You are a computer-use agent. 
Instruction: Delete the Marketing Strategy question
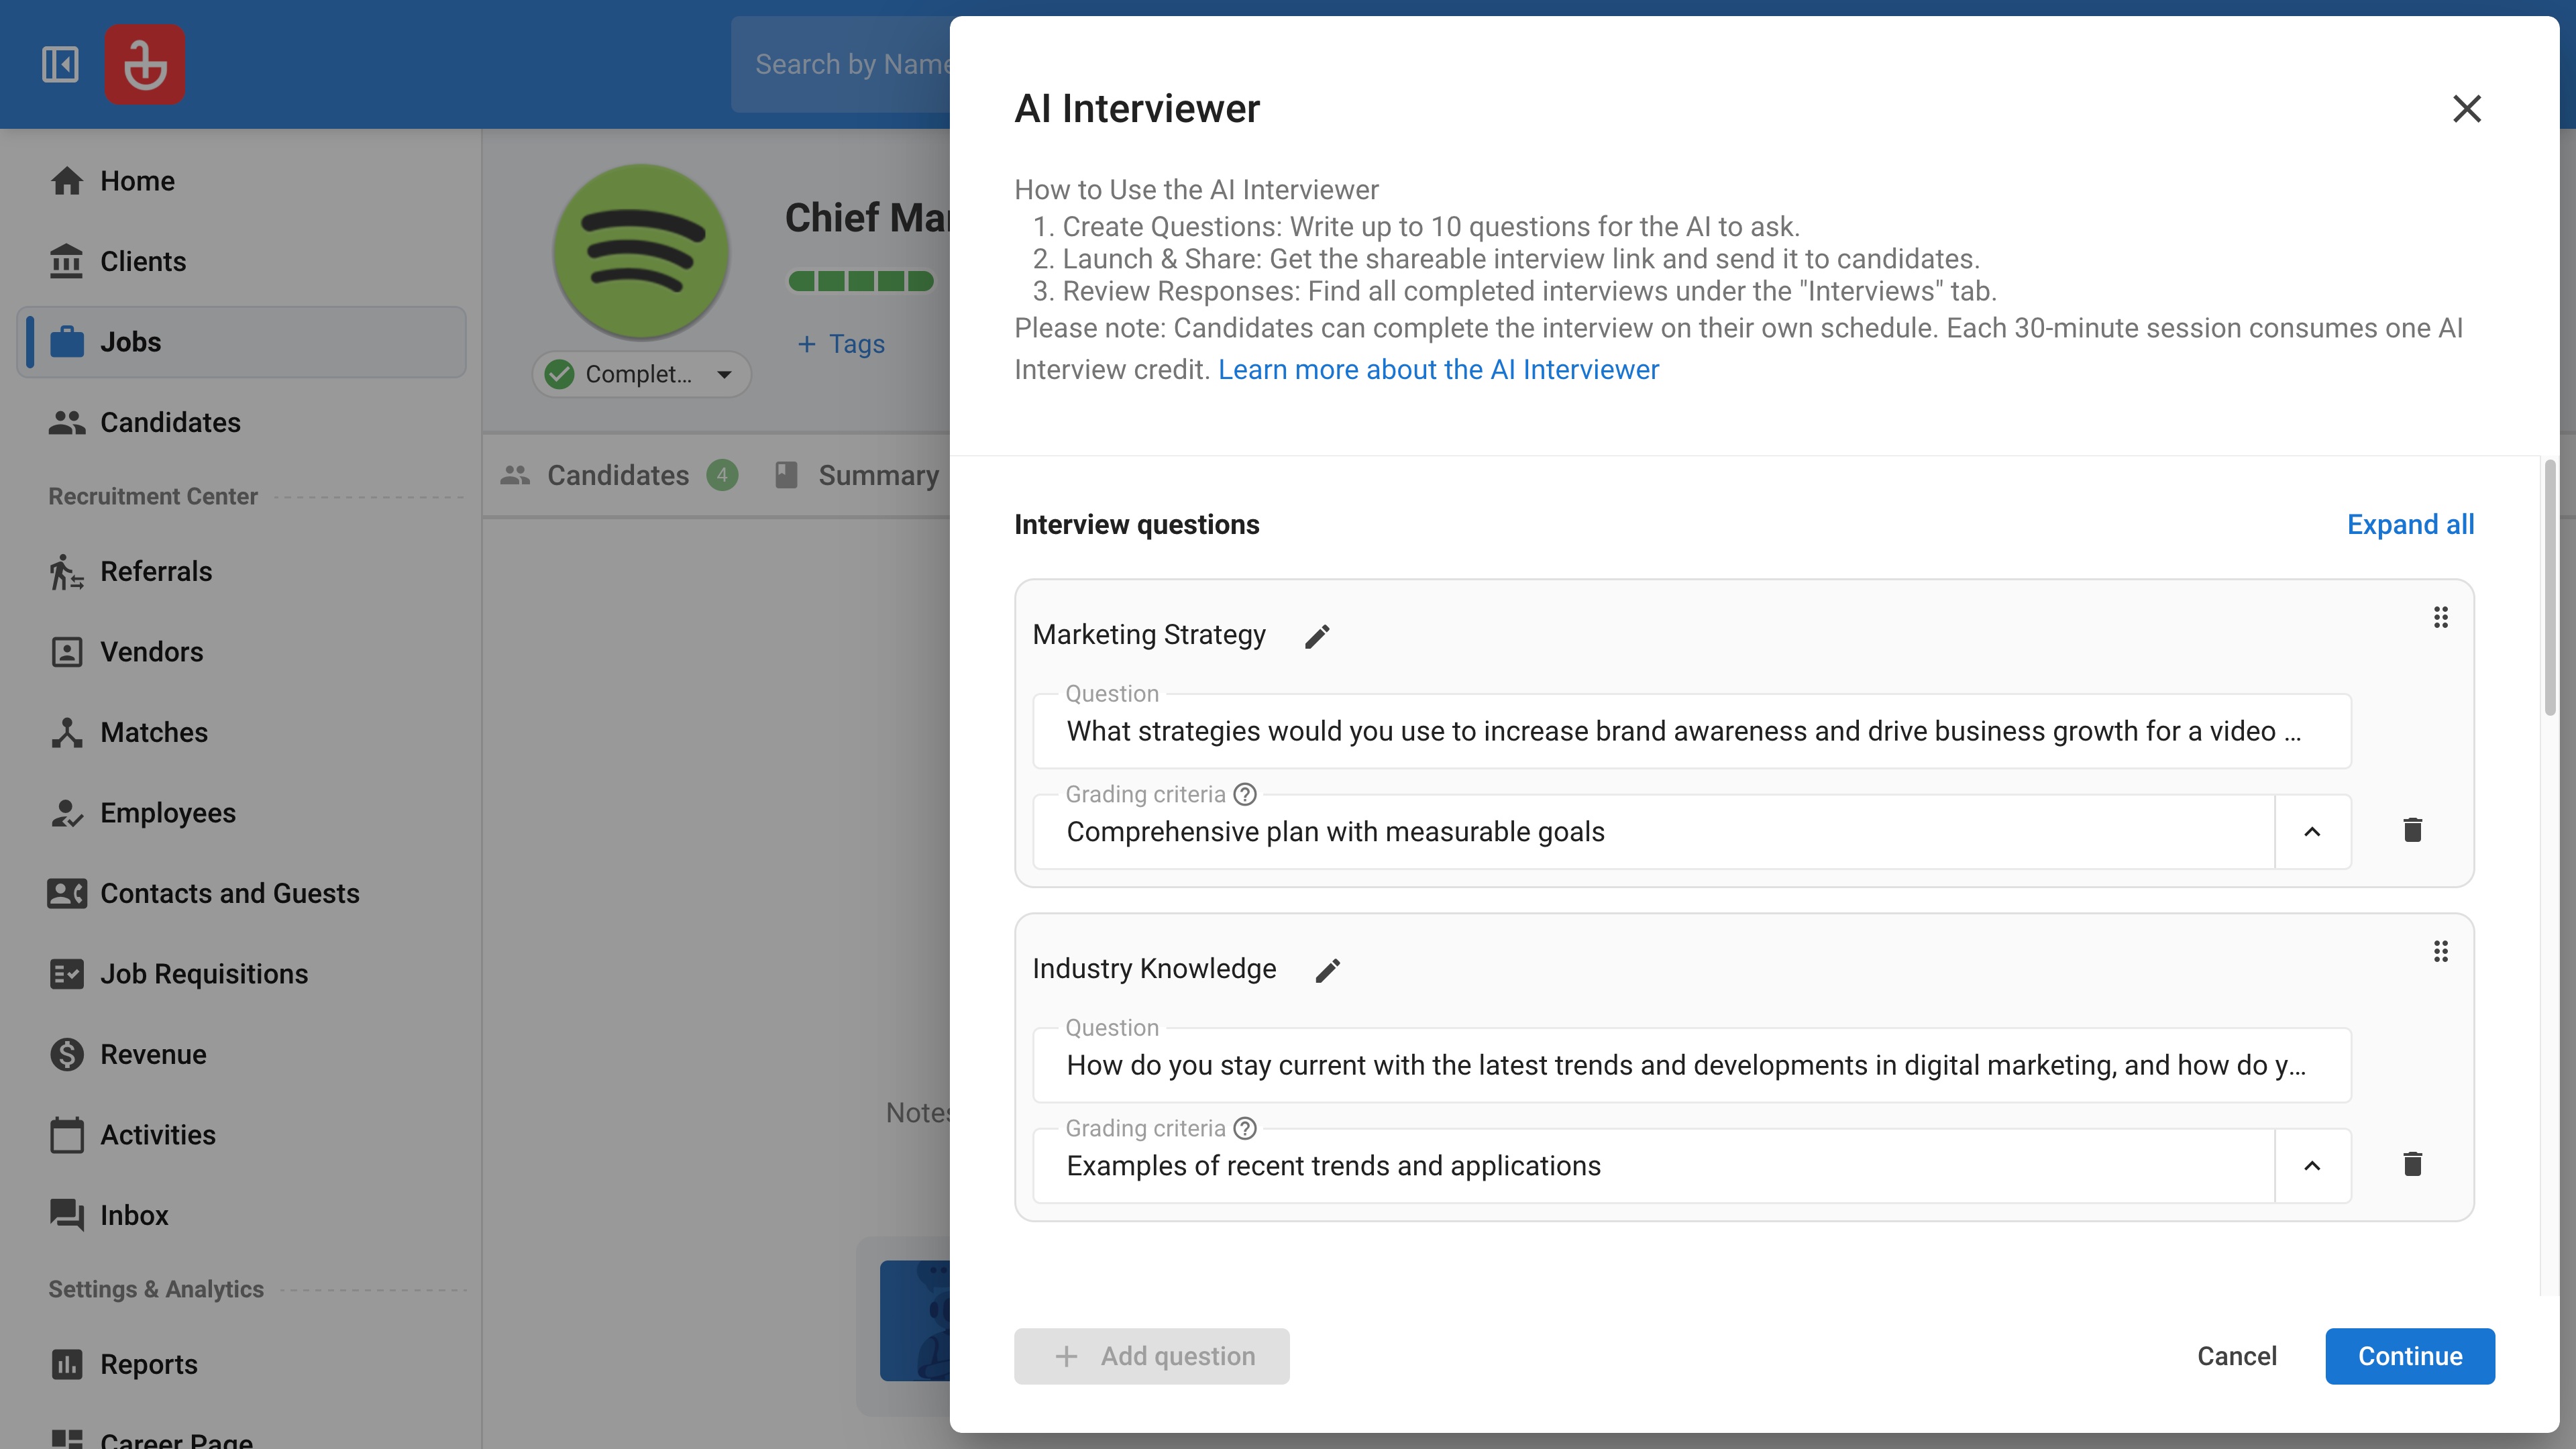pos(2412,830)
